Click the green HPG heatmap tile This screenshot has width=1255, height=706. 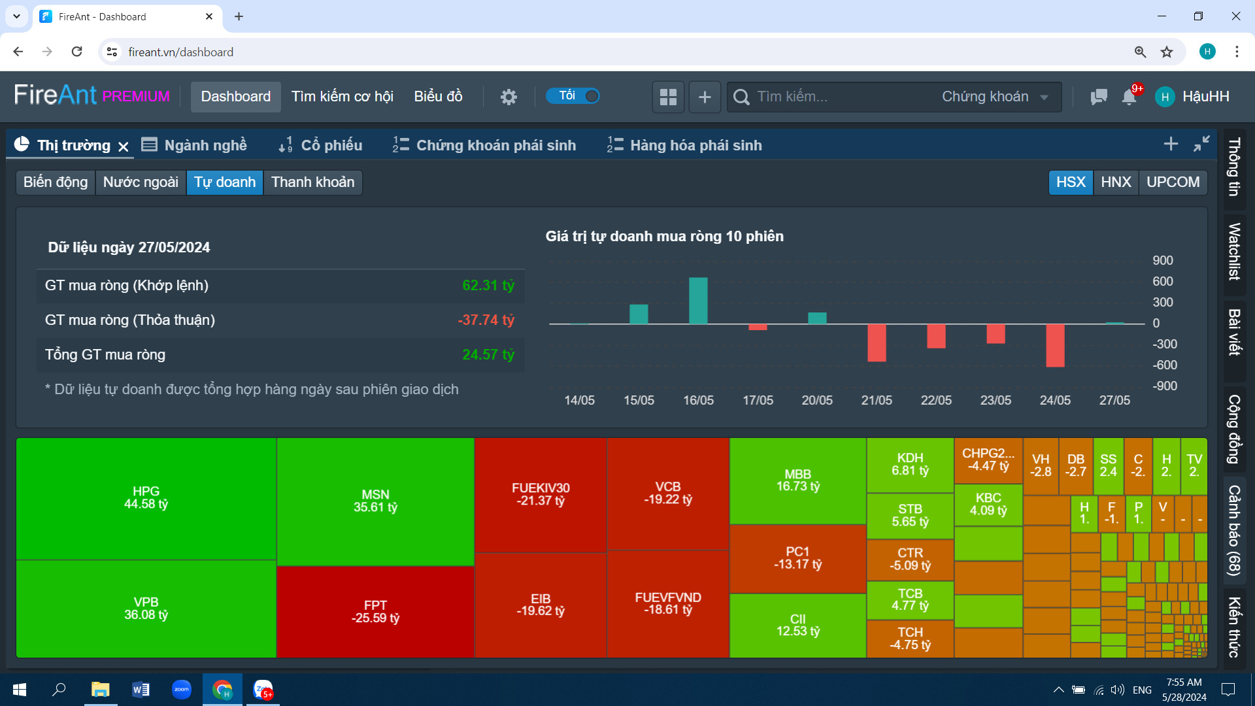[x=146, y=497]
